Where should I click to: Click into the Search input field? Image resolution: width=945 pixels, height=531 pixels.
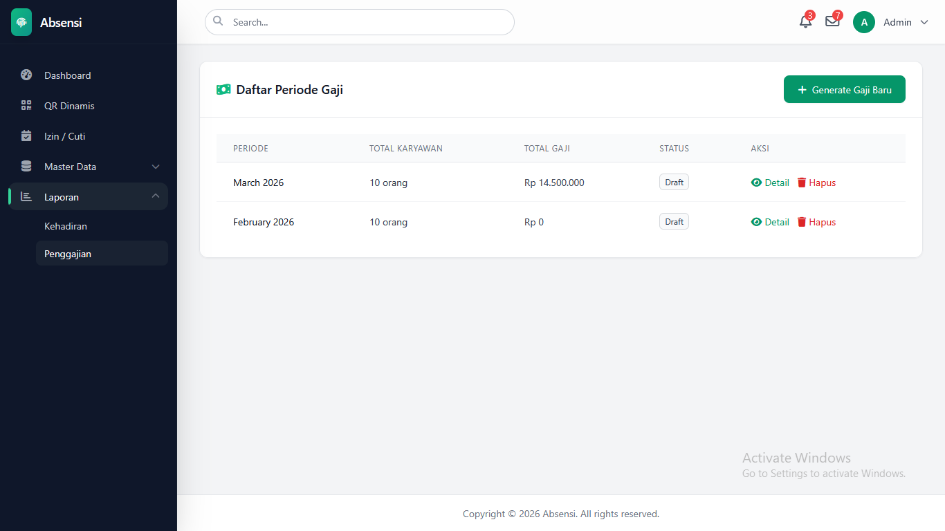[367, 22]
